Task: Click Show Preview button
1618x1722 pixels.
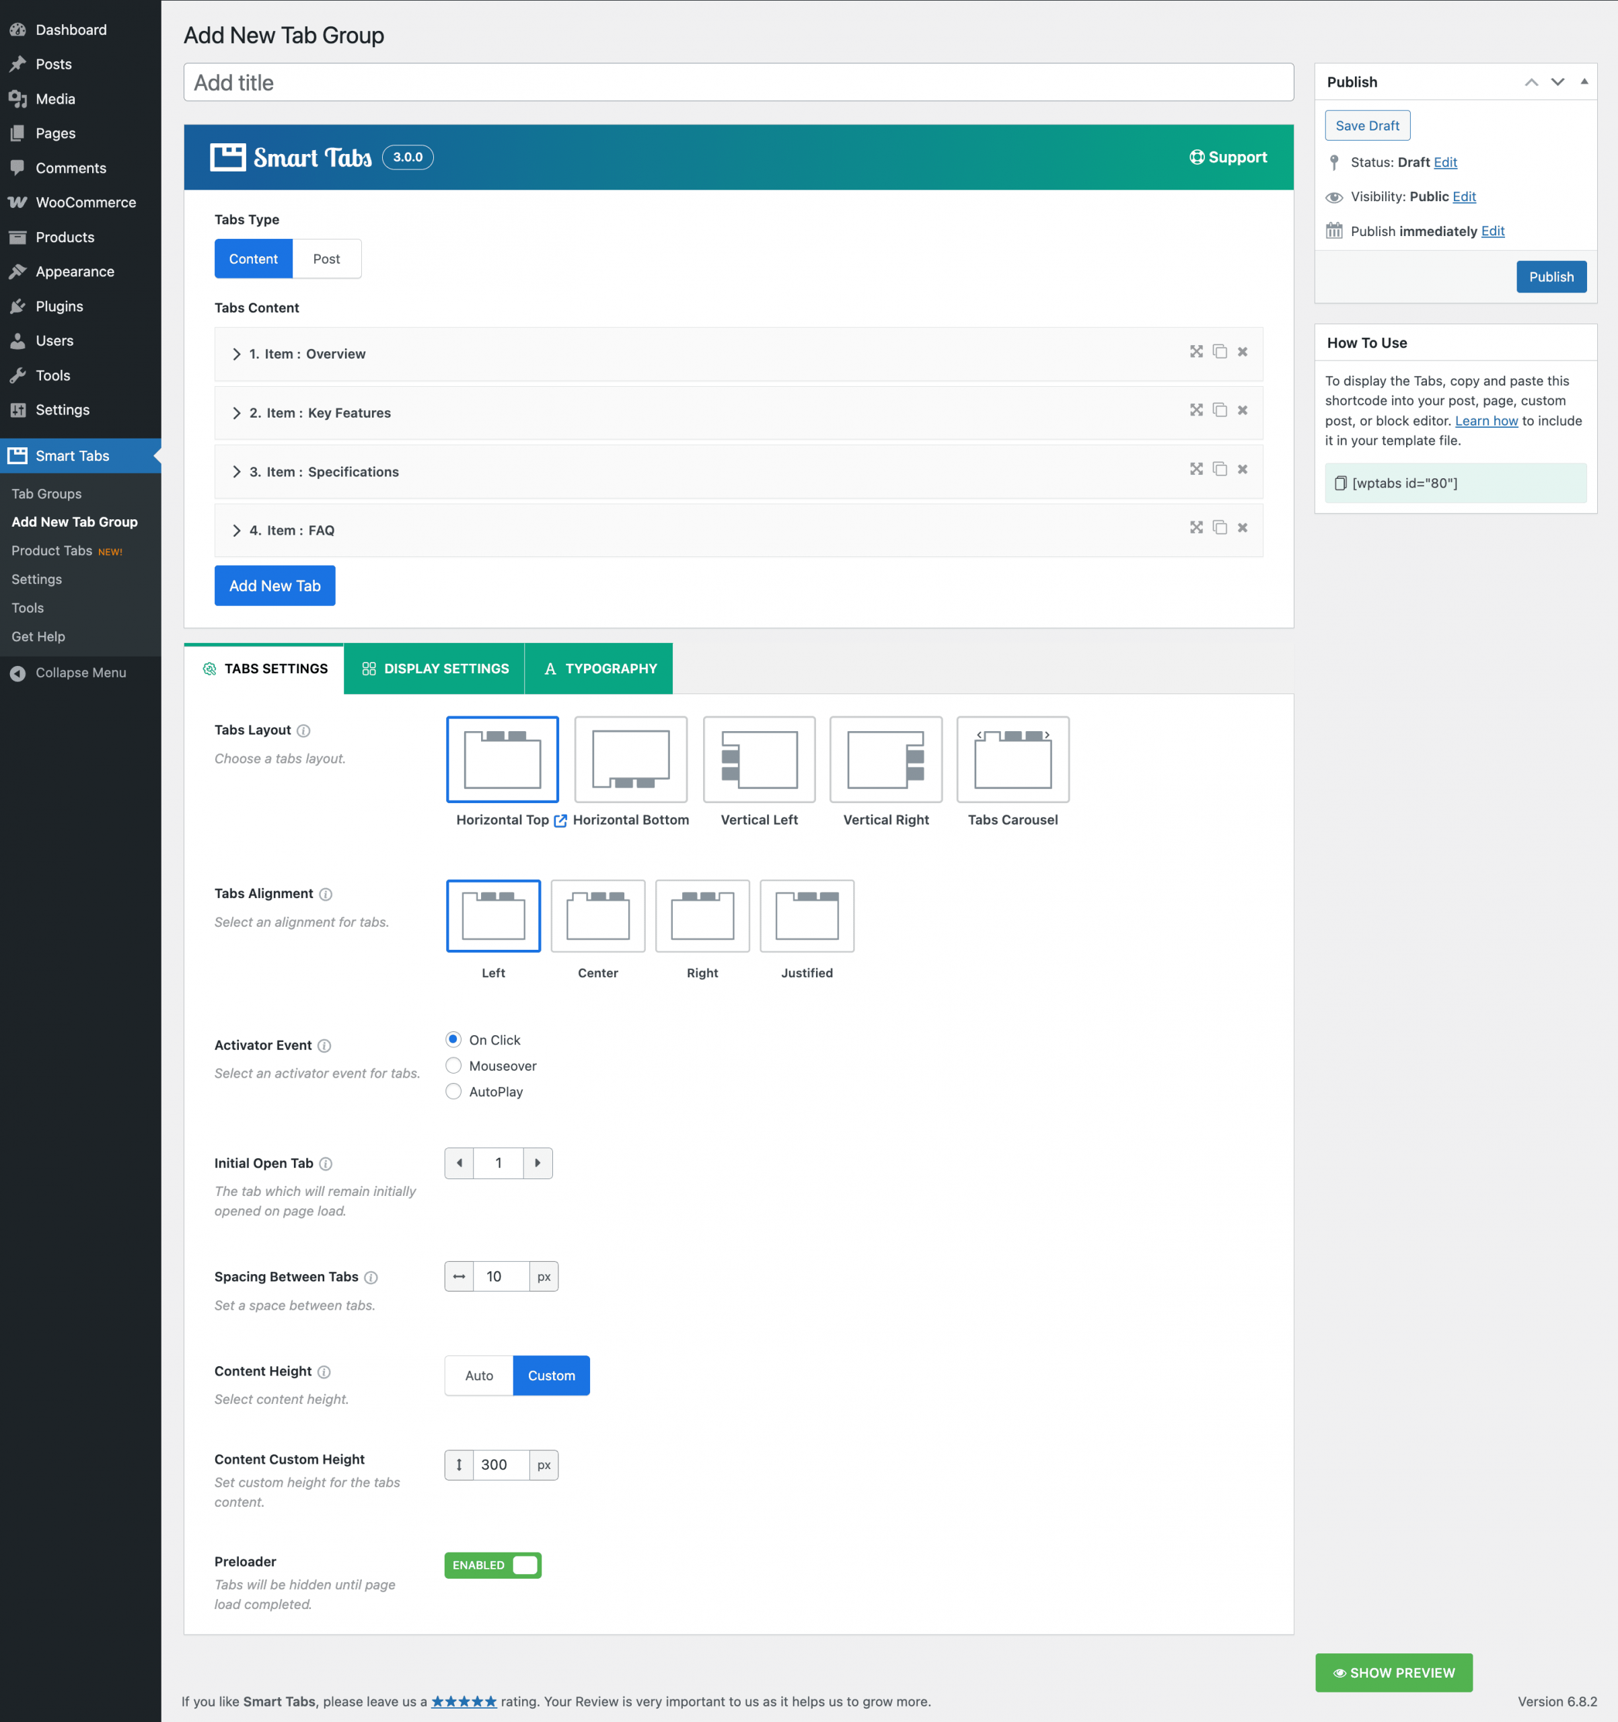Action: 1394,1673
